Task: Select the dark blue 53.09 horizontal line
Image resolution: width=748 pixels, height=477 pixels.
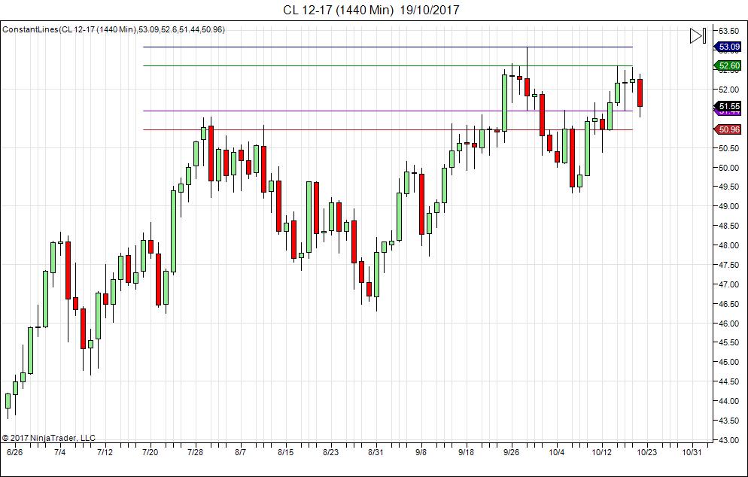Action: point(388,47)
